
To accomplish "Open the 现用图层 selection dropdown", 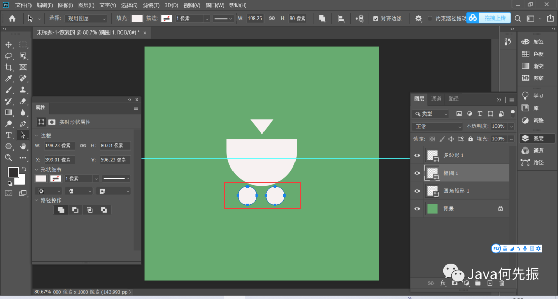I will pyautogui.click(x=86, y=19).
